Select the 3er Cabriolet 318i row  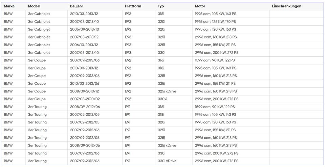162,14
